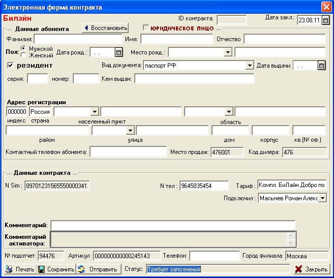Enable the юридическое лицо checkbox
Viewport: 334px width, 278px height.
pos(146,28)
